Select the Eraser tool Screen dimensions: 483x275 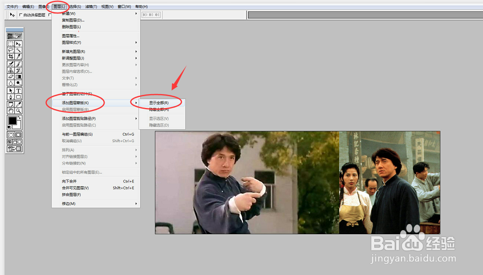[x=11, y=77]
